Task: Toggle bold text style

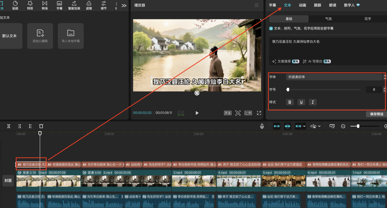Action: coord(290,102)
